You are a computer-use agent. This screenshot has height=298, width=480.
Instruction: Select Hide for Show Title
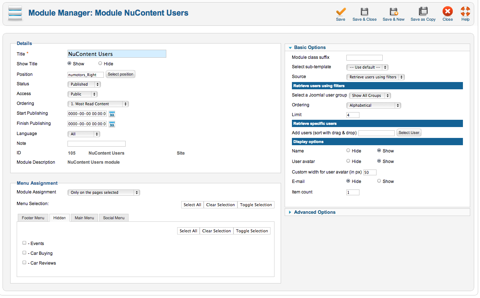pyautogui.click(x=100, y=63)
